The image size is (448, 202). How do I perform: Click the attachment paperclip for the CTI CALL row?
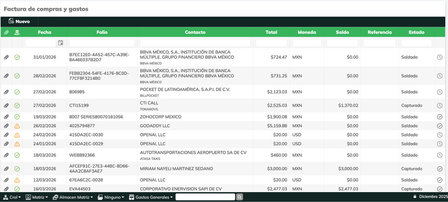click(x=6, y=105)
